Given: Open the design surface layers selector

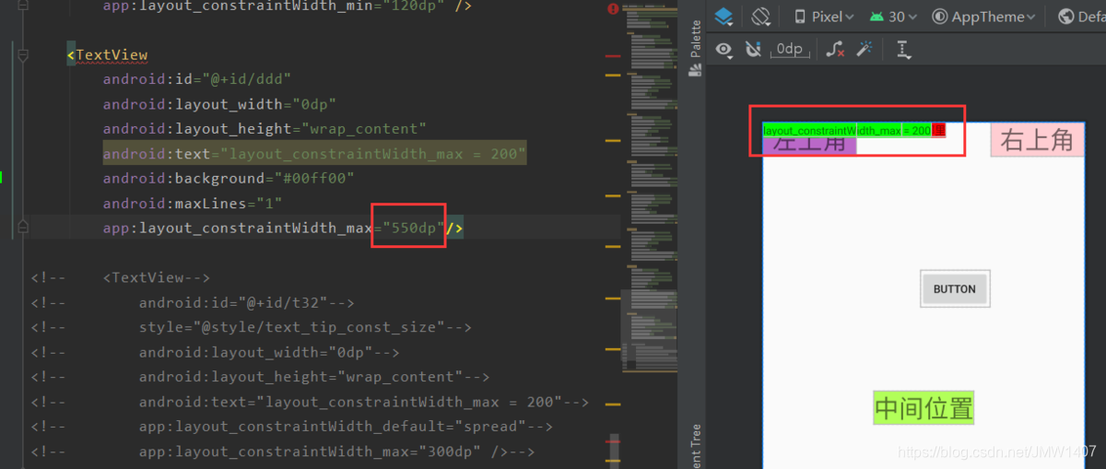Looking at the screenshot, I should 724,17.
